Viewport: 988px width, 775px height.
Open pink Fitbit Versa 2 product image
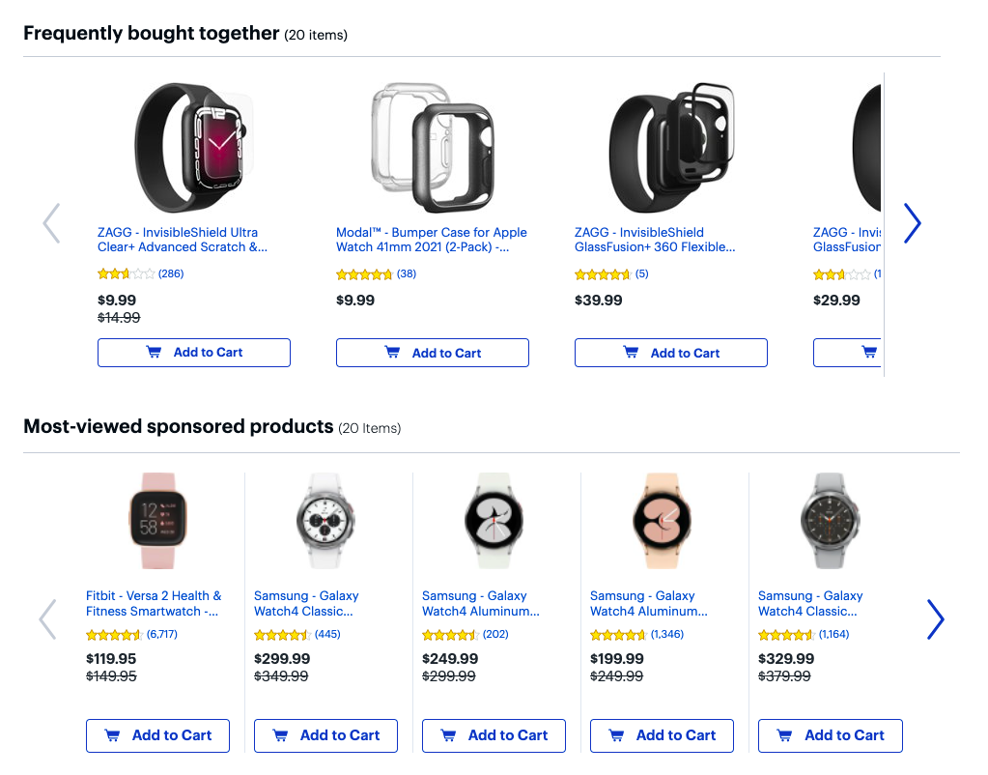(x=158, y=521)
